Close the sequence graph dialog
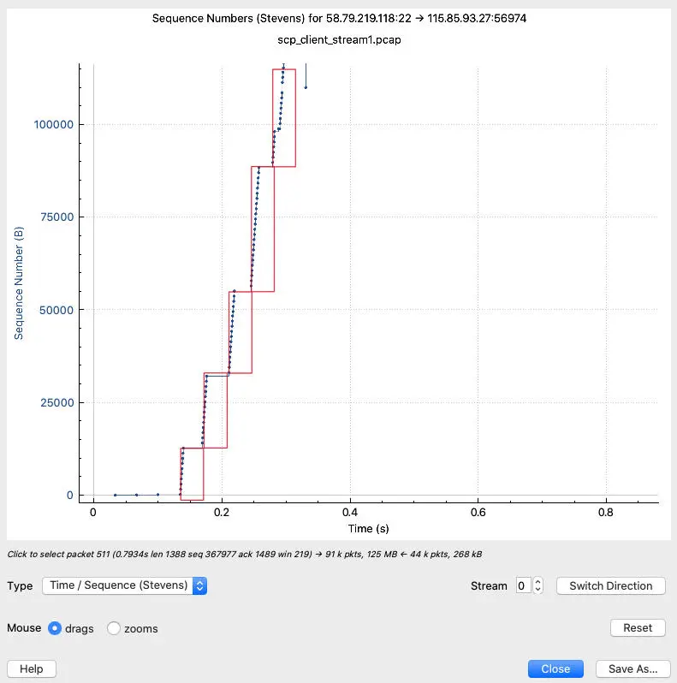 click(x=555, y=668)
